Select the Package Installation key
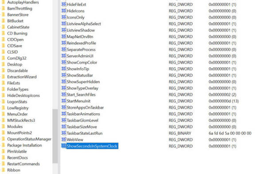The height and width of the screenshot is (174, 257). [24, 145]
